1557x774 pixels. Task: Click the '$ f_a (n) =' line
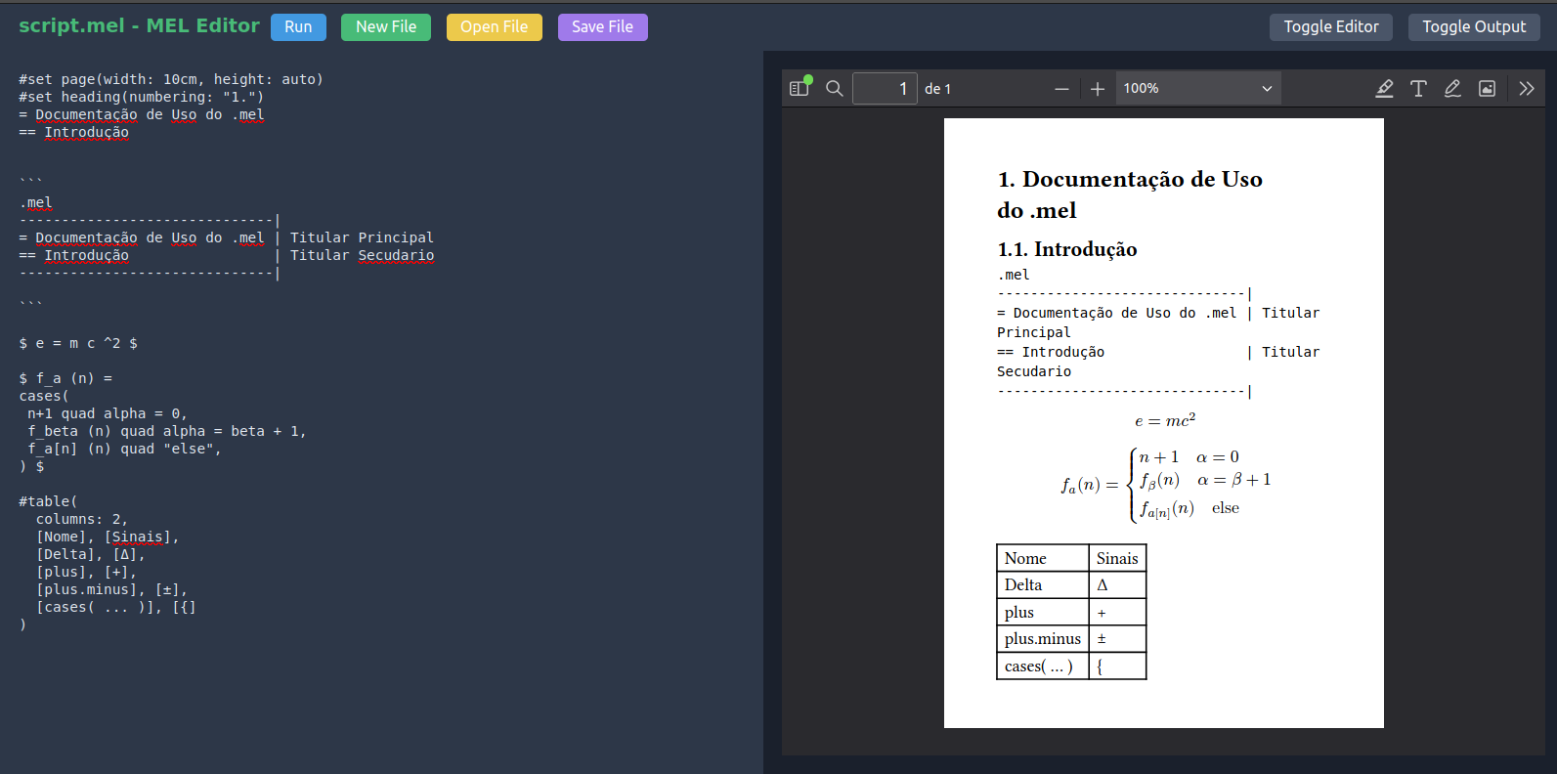pos(65,378)
